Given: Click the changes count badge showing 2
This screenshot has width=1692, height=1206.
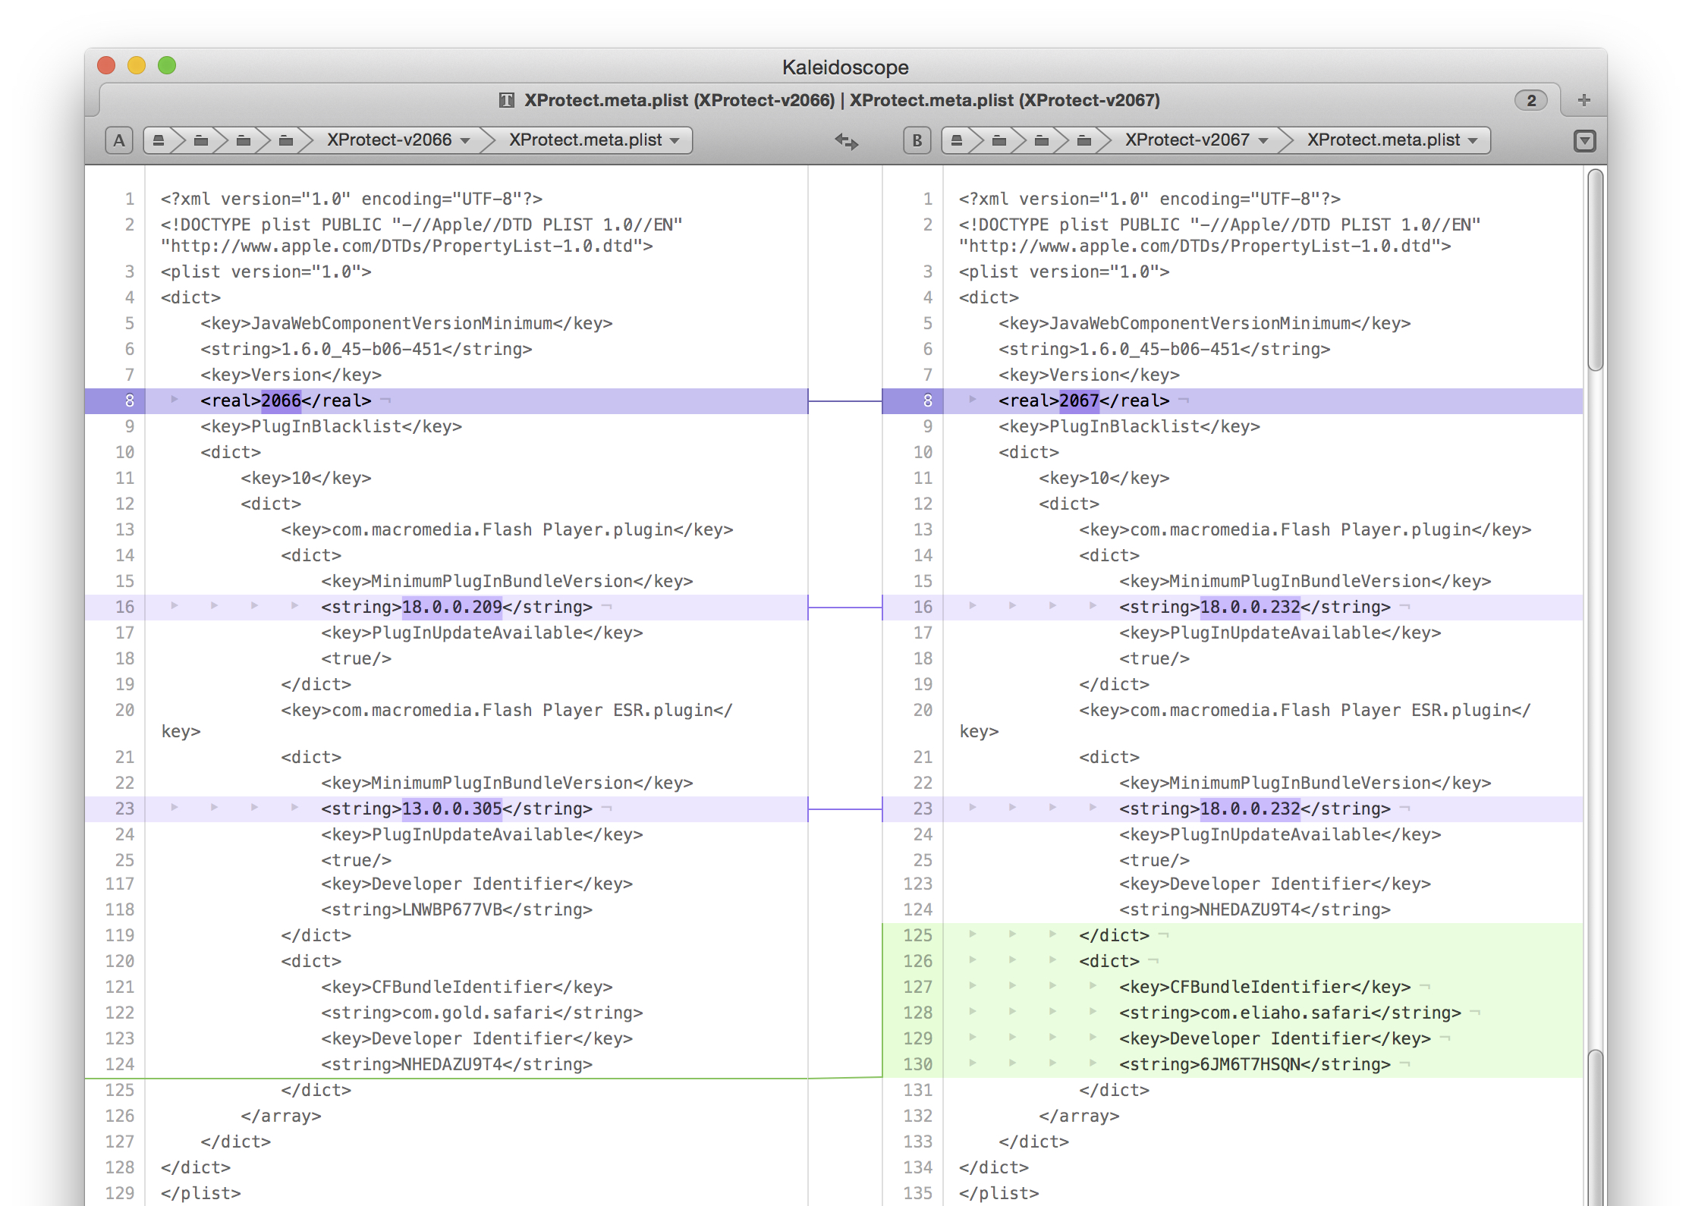Looking at the screenshot, I should (x=1530, y=100).
